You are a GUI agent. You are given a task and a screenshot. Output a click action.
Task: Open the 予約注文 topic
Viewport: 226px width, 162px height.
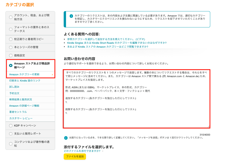pyautogui.click(x=14, y=93)
